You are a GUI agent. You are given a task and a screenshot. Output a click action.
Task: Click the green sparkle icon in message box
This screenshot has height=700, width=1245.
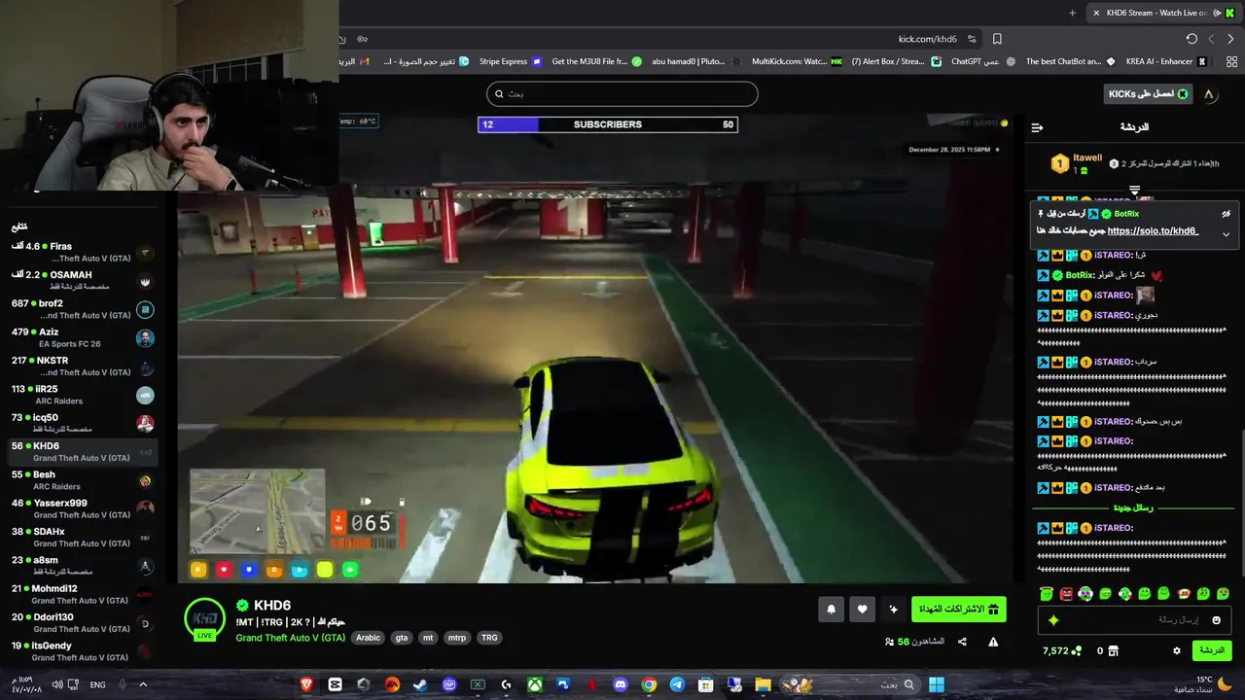1053,620
